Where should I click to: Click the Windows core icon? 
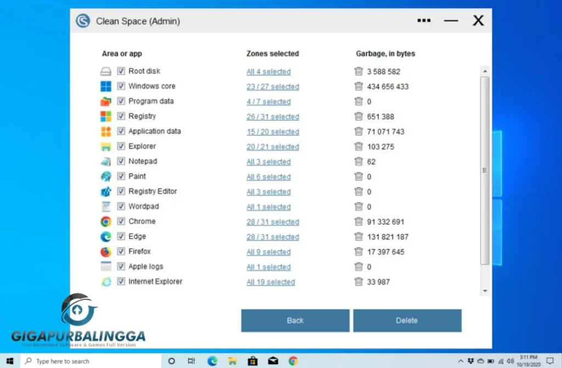[x=107, y=86]
